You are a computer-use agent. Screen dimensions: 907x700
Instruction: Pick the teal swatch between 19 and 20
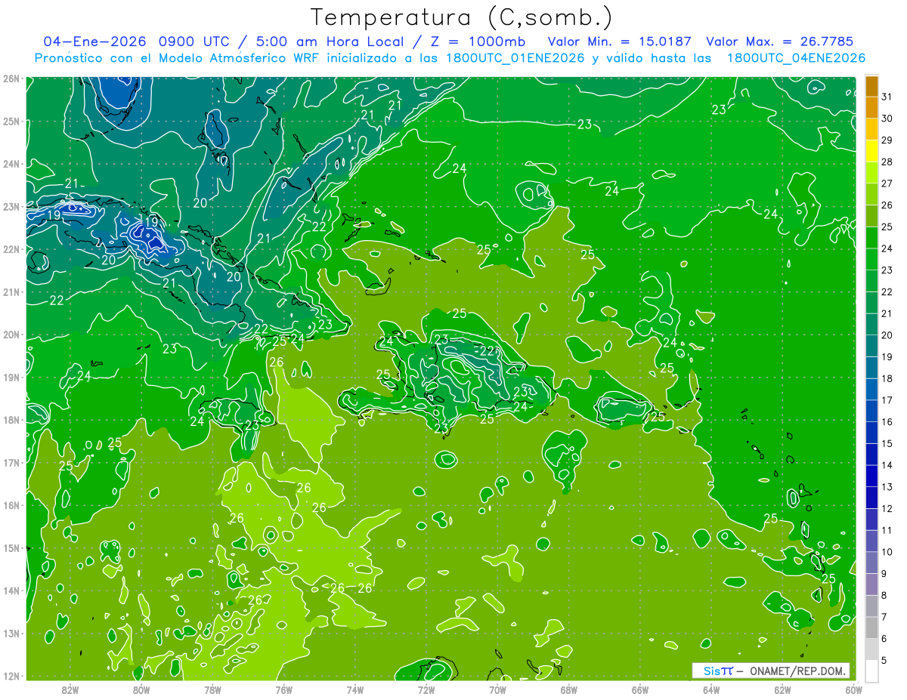pos(871,346)
